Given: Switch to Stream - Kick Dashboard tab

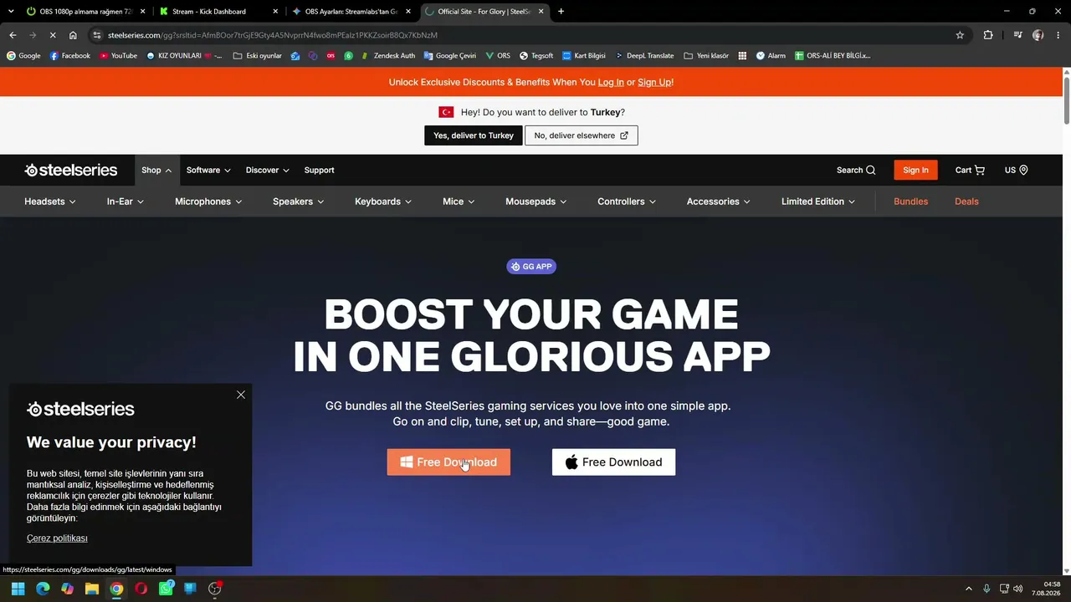Looking at the screenshot, I should (x=218, y=12).
